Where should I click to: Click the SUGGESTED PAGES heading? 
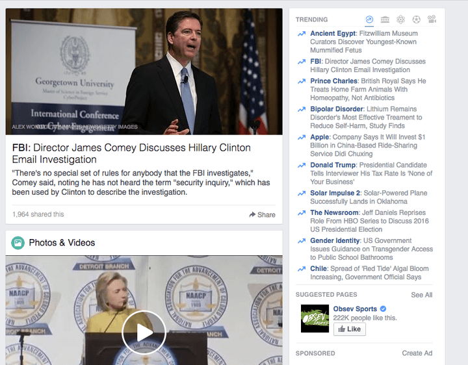click(326, 295)
